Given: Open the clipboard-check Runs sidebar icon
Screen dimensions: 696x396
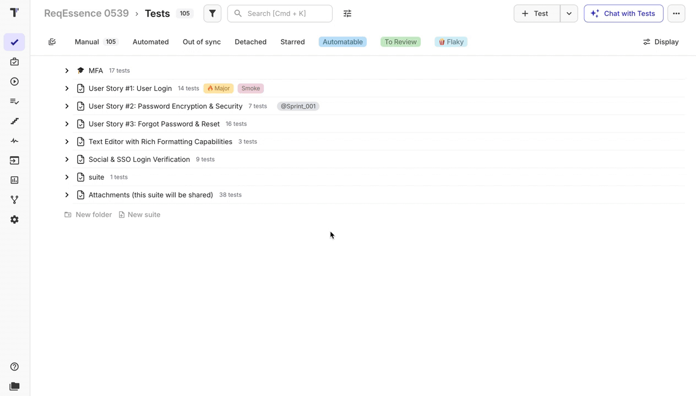Looking at the screenshot, I should pos(14,62).
